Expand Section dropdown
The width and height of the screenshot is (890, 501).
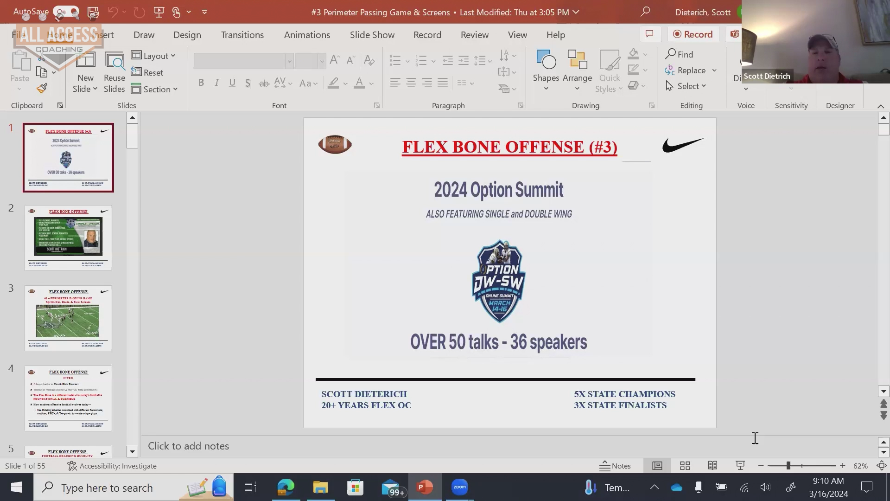click(154, 89)
